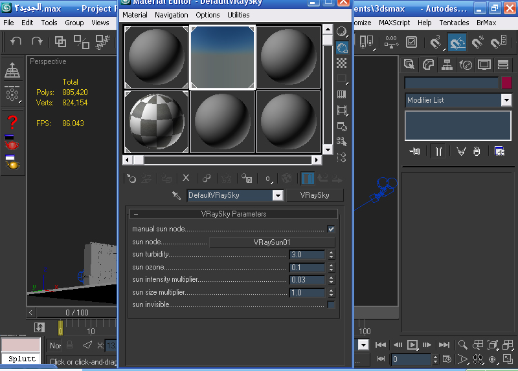Image resolution: width=518 pixels, height=371 pixels.
Task: Click the Unlink Selection icon
Action: coord(82,42)
